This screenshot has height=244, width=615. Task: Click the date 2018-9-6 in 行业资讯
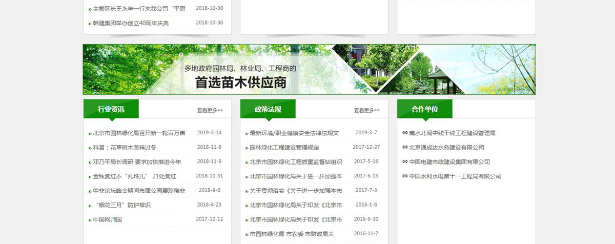[209, 190]
